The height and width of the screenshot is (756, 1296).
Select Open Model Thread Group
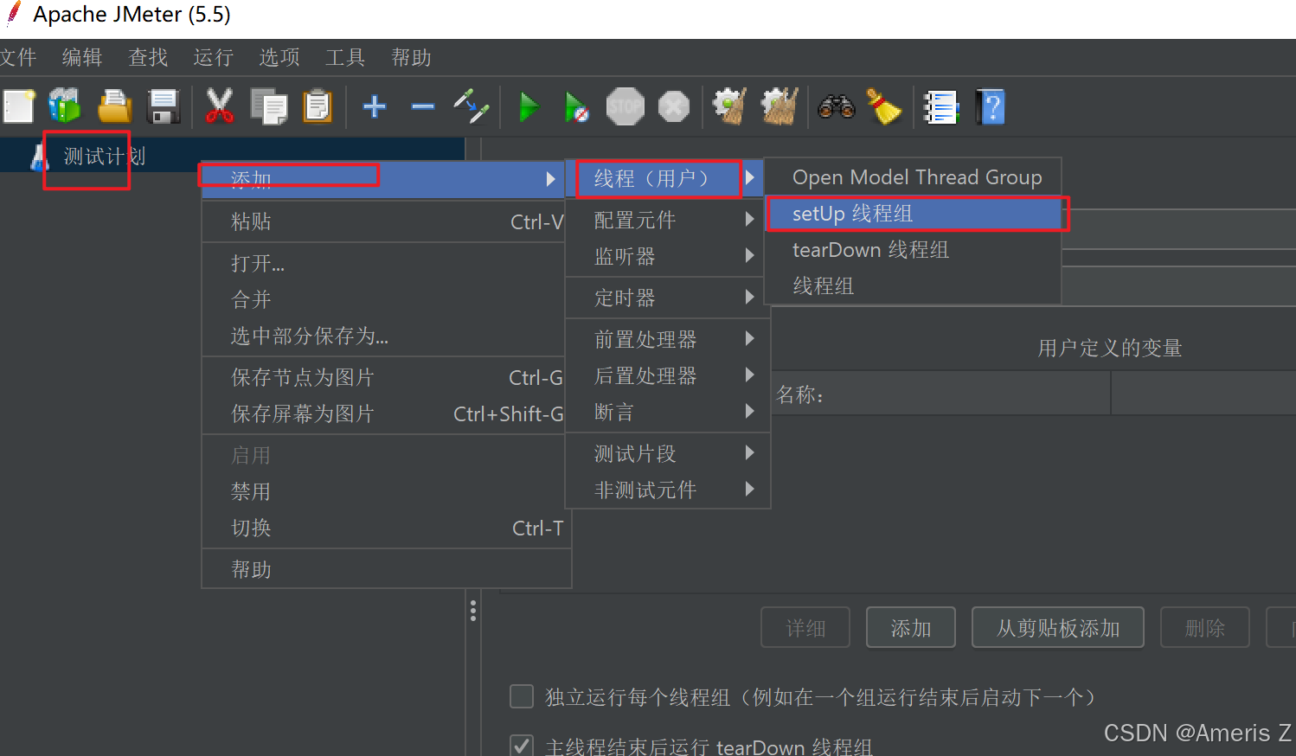(x=914, y=177)
